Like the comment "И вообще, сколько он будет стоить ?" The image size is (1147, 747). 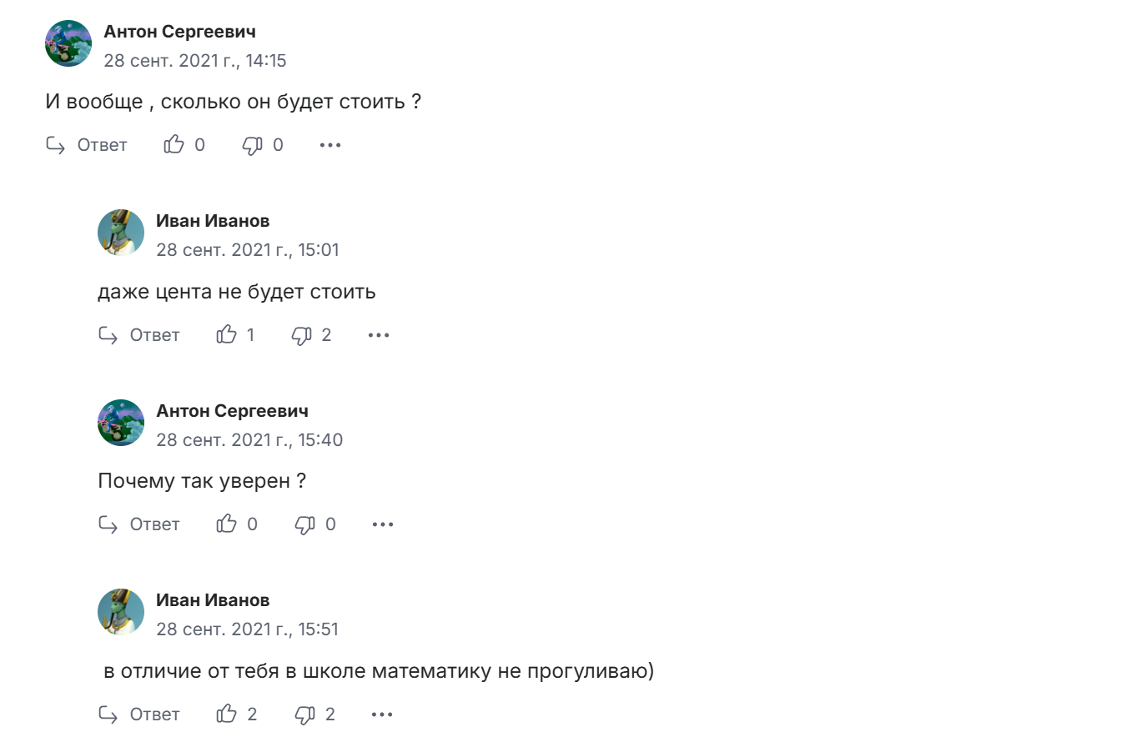click(174, 145)
